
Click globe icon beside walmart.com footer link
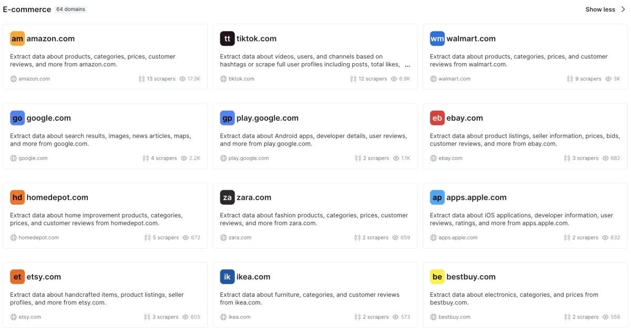(x=433, y=79)
